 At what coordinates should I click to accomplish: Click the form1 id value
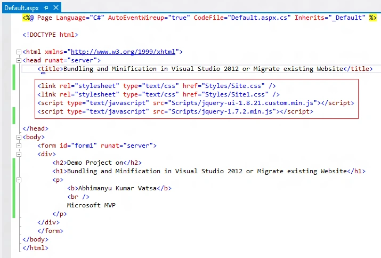click(x=84, y=146)
